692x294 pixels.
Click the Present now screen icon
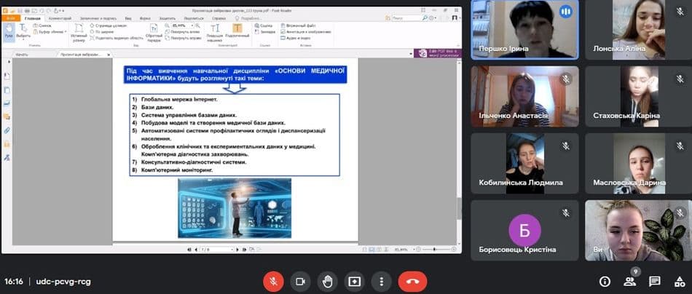(x=355, y=281)
